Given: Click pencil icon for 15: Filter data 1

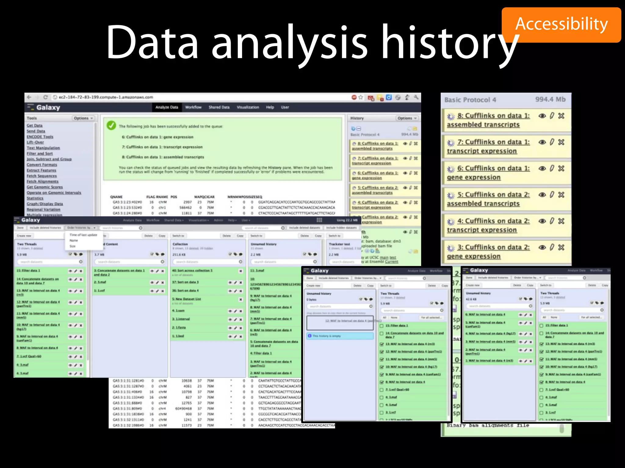Looking at the screenshot, I should tap(75, 271).
